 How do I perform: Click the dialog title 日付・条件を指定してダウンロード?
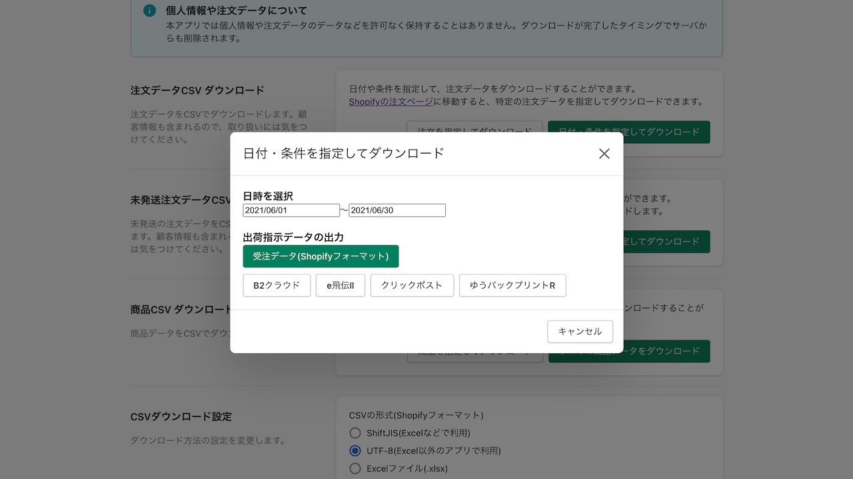click(x=343, y=153)
